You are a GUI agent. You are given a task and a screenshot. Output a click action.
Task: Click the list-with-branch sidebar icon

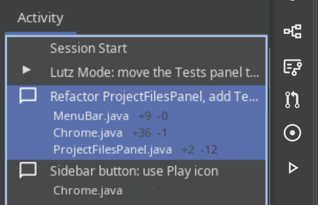pyautogui.click(x=292, y=66)
